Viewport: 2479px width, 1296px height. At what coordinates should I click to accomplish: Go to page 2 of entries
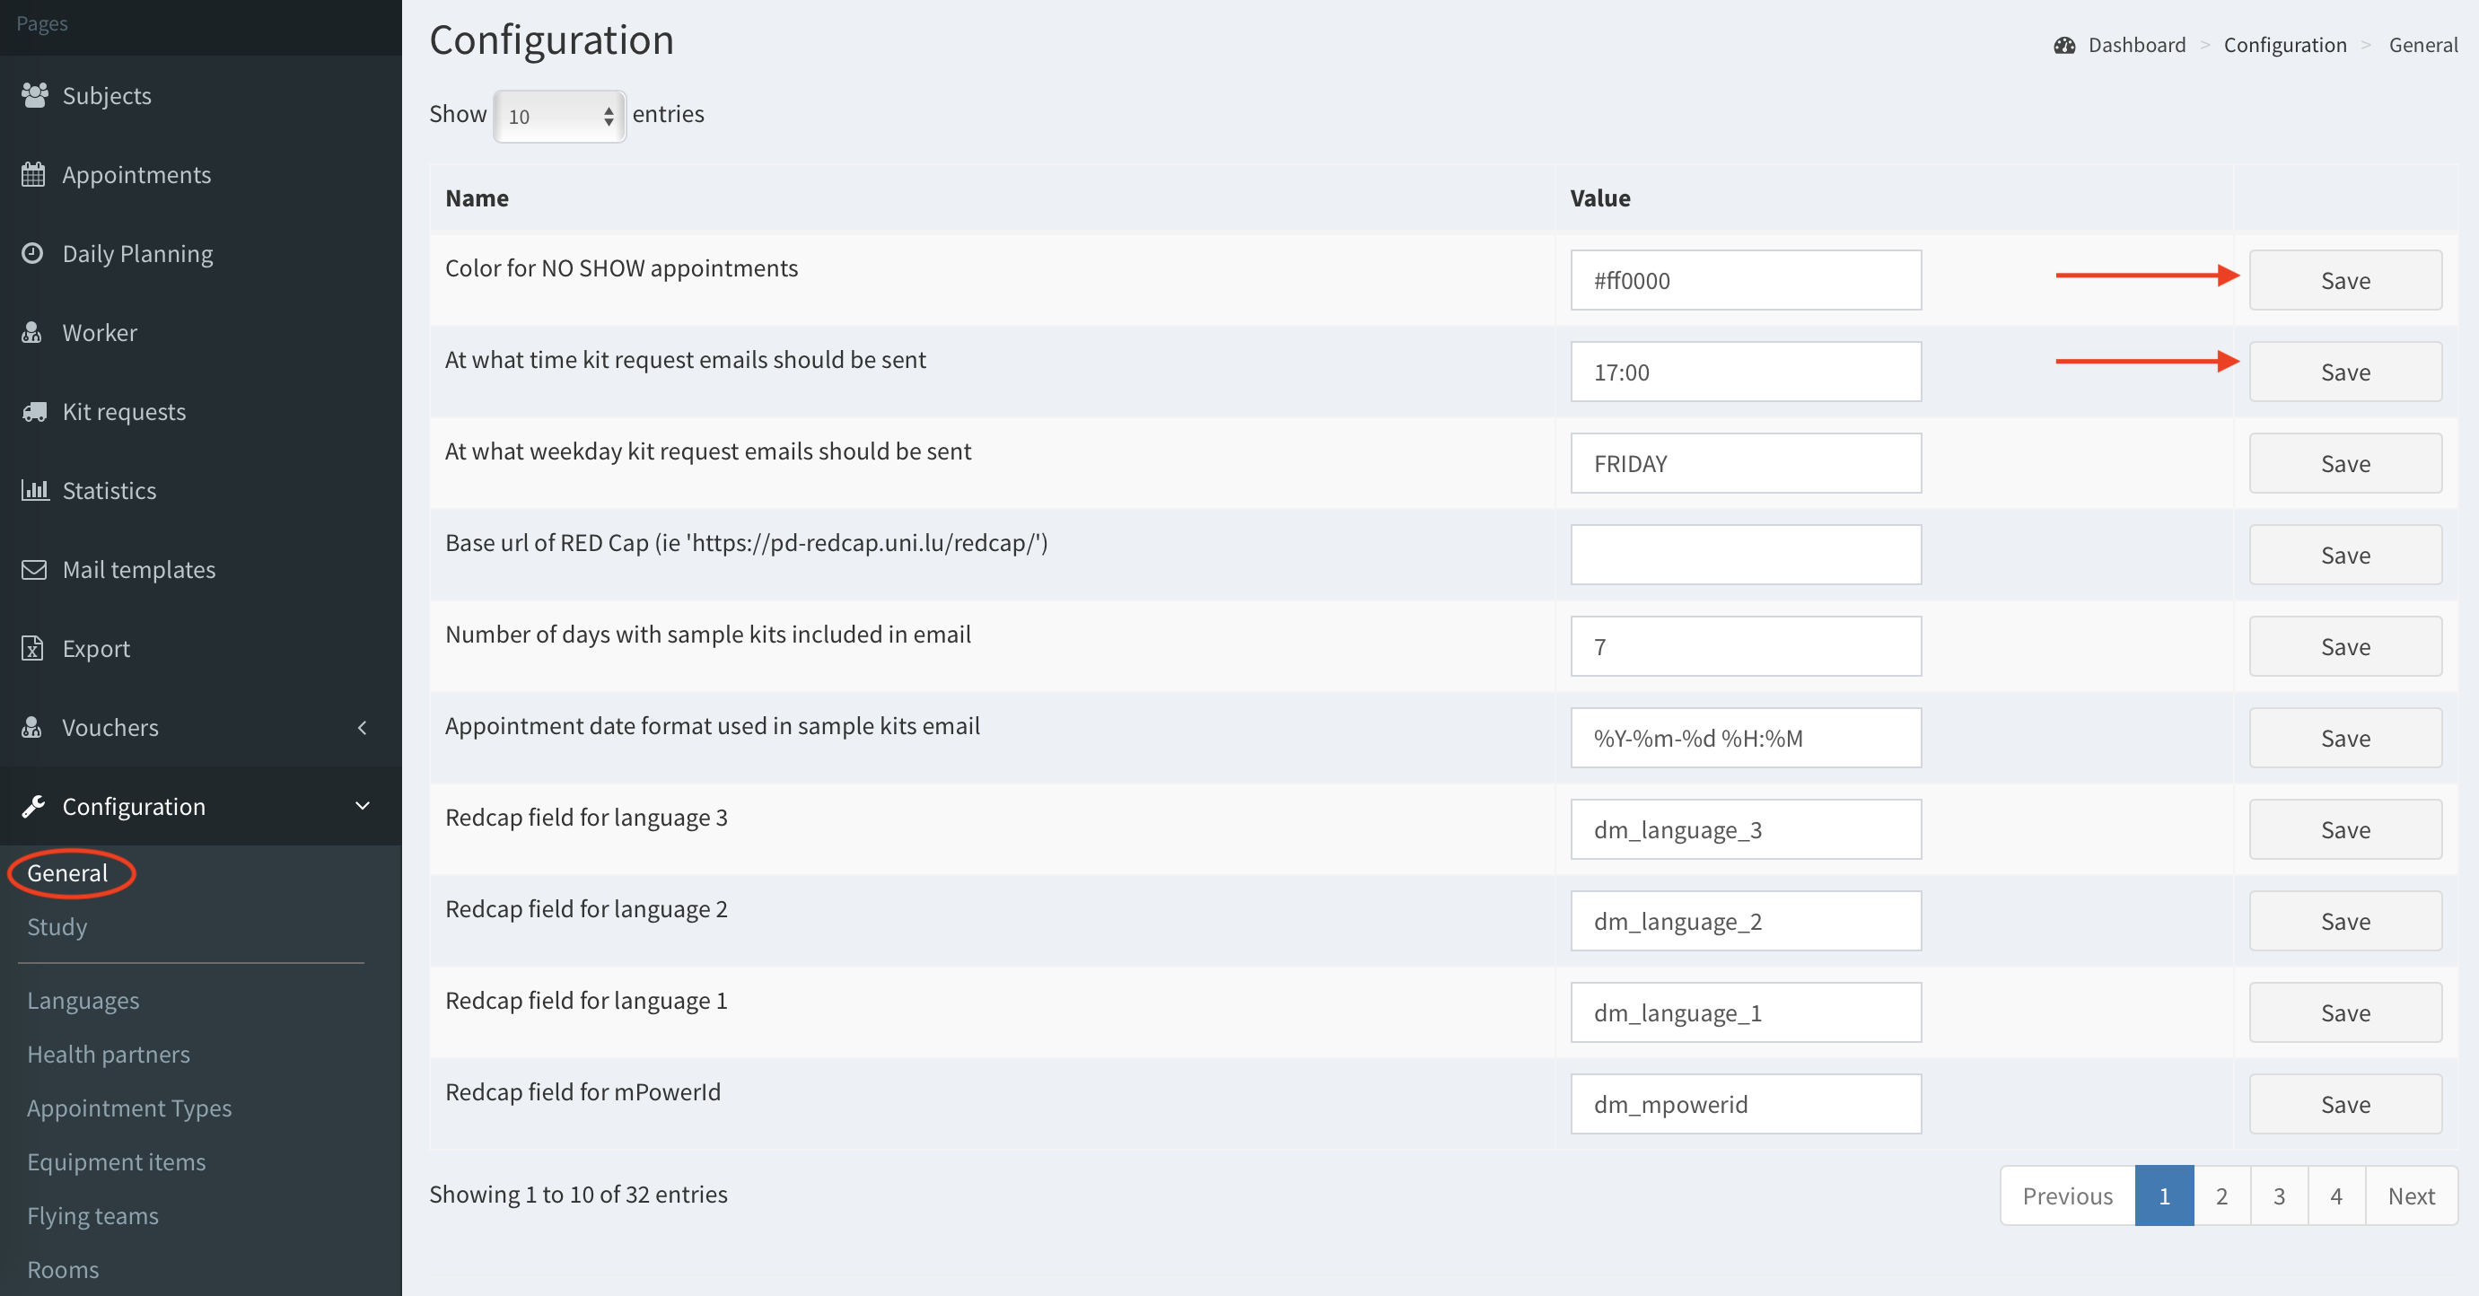click(x=2221, y=1196)
